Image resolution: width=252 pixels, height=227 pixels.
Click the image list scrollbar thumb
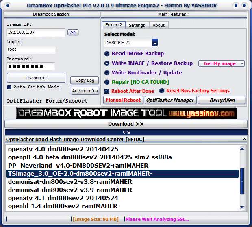coord(242,181)
